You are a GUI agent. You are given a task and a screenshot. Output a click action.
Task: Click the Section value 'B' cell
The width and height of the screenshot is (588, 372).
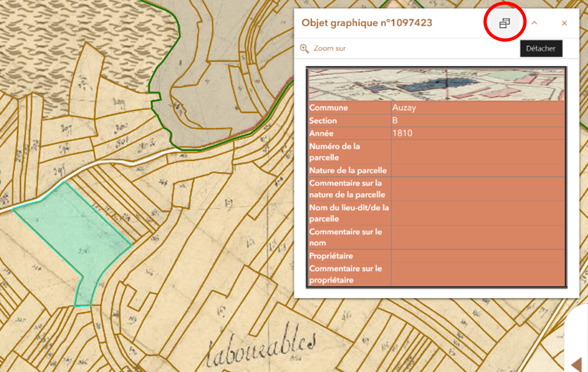[477, 121]
